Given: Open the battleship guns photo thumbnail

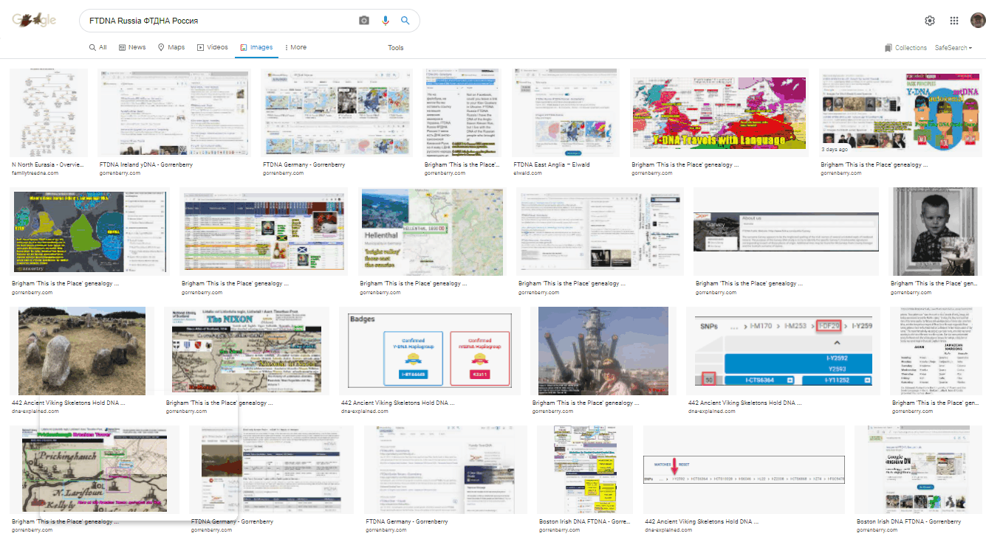Looking at the screenshot, I should coord(603,351).
